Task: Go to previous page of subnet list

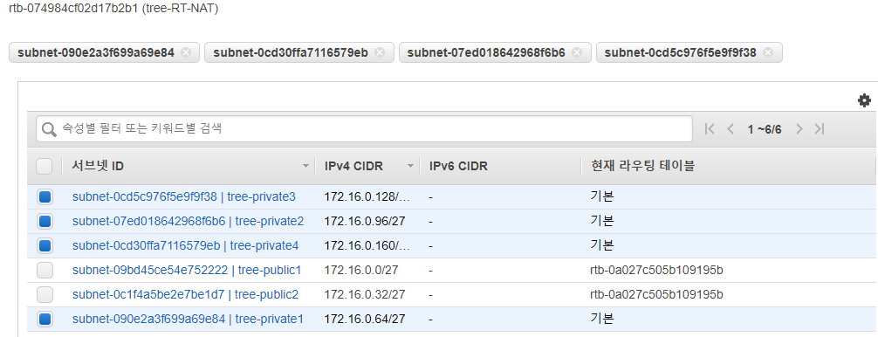Action: click(731, 129)
